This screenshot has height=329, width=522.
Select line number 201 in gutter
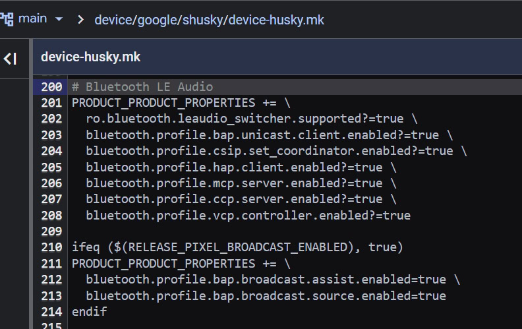pyautogui.click(x=51, y=103)
